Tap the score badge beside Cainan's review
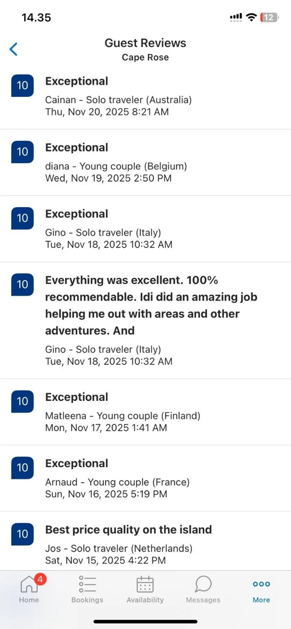Viewport: 291px width, 629px height. click(x=22, y=85)
